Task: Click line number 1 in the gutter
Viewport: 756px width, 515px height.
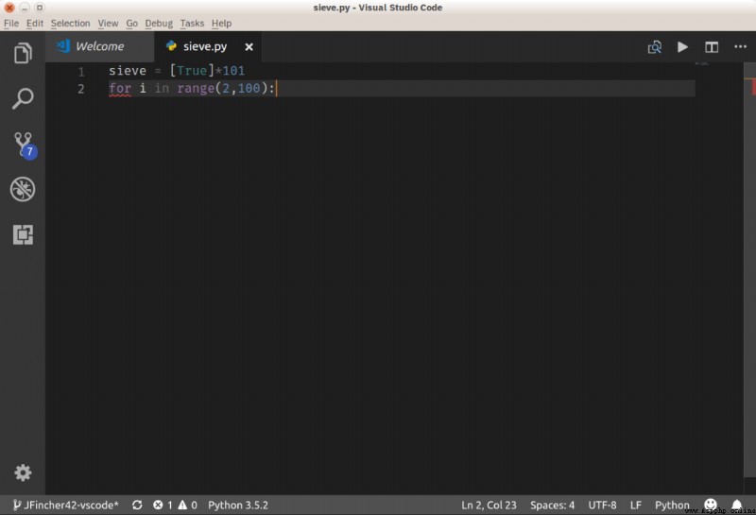Action: pos(81,72)
